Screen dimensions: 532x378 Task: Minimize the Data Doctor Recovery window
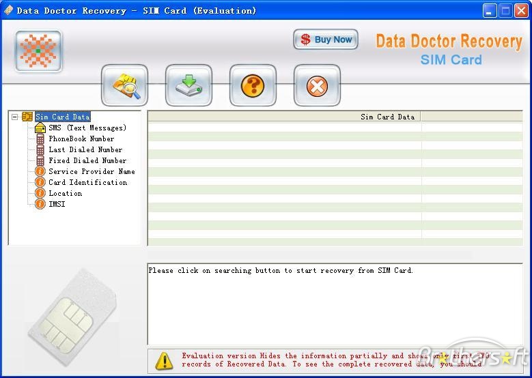click(489, 11)
